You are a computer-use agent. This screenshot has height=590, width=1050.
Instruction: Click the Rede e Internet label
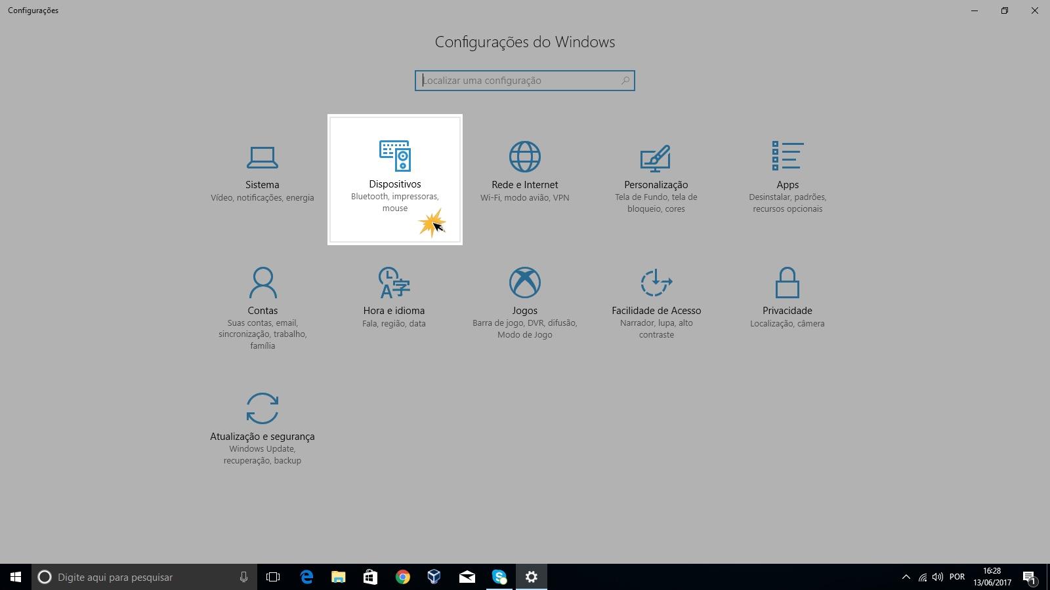point(525,185)
